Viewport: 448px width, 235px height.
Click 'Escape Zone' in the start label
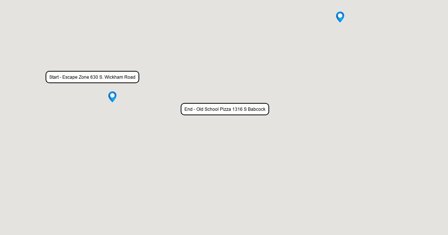pos(75,77)
